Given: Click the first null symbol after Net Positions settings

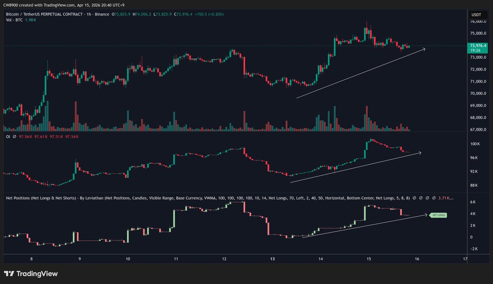Looking at the screenshot, I should point(415,198).
